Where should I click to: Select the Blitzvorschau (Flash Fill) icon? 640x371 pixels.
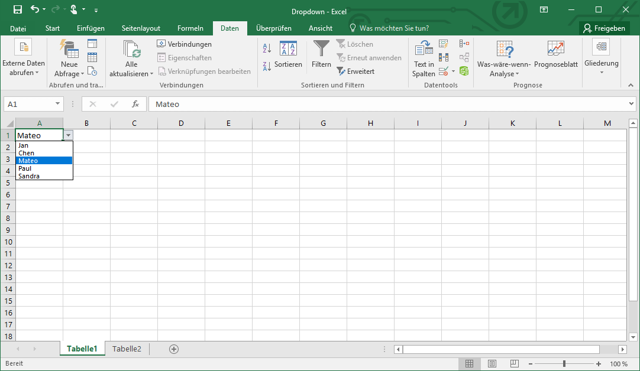443,43
